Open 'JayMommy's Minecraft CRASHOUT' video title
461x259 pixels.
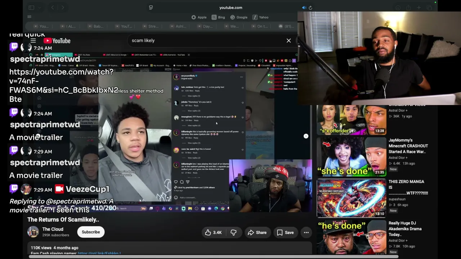tap(408, 146)
